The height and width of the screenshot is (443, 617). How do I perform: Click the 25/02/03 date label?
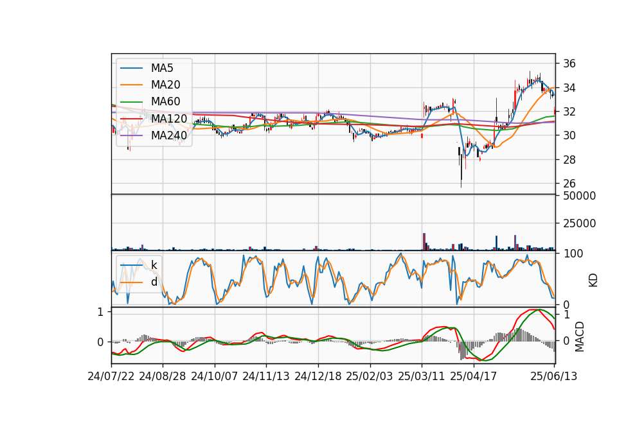(370, 376)
